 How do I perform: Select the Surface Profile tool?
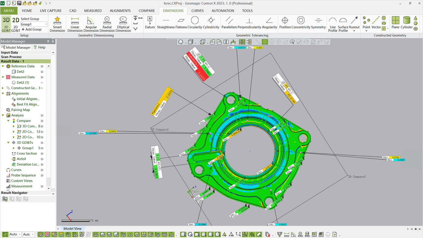343,24
